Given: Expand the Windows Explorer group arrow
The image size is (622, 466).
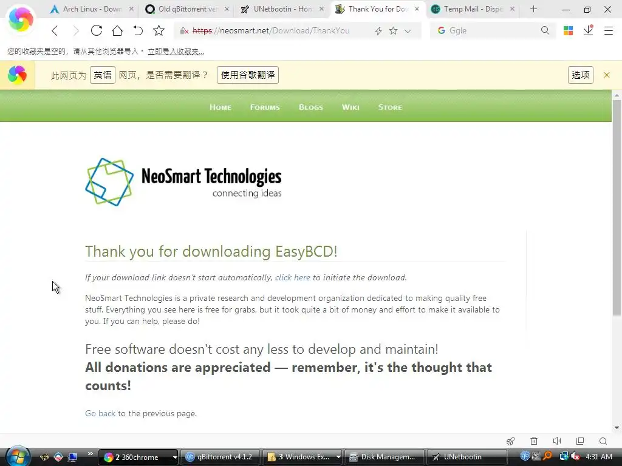Looking at the screenshot, I should point(338,458).
